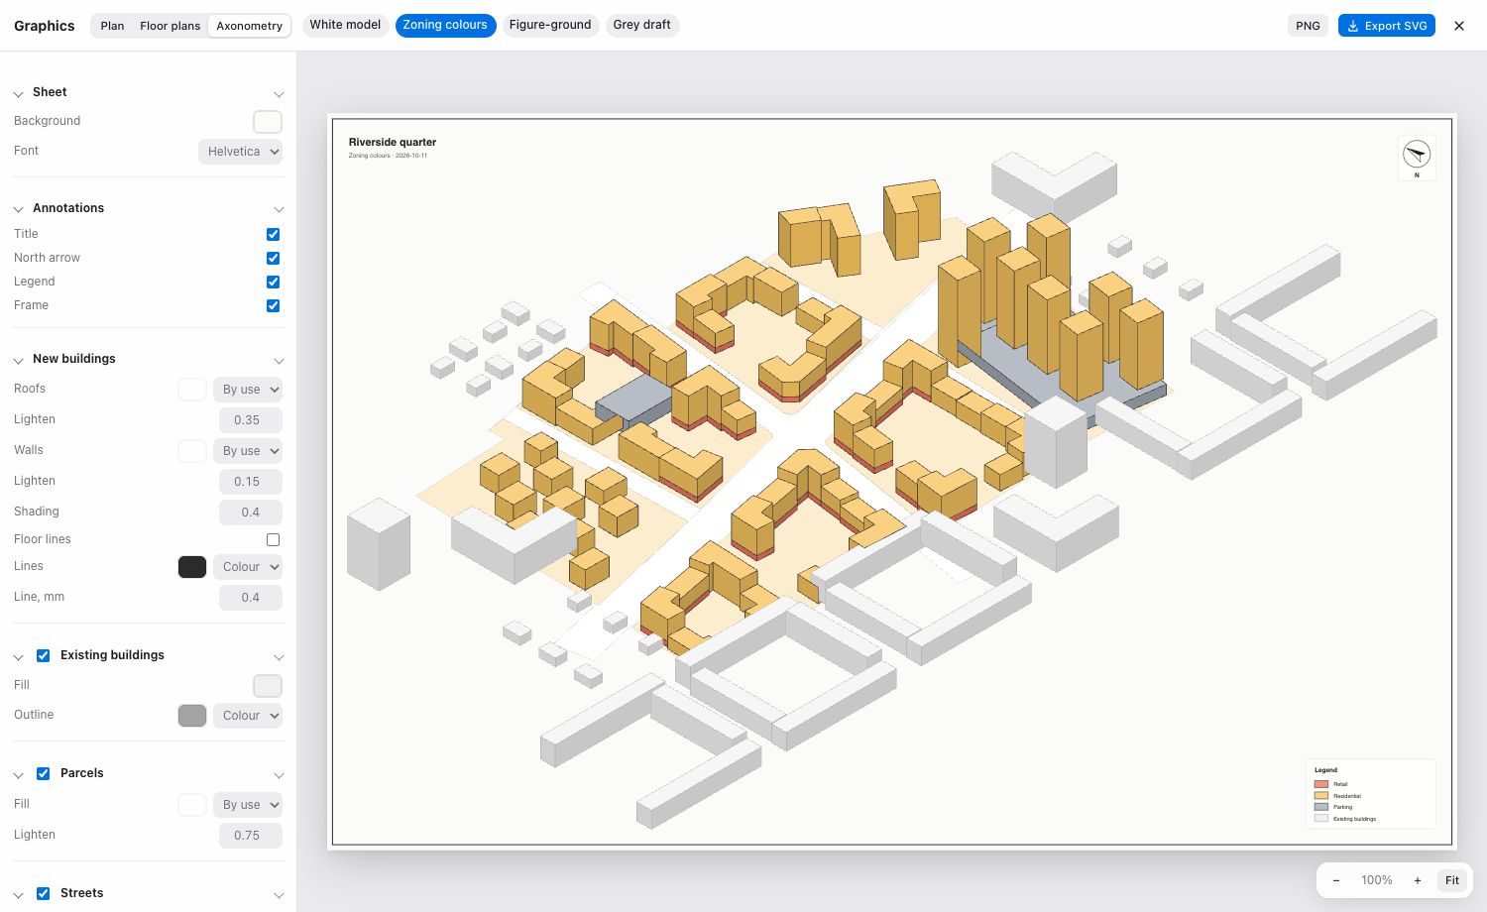Open the Streets section options chevron
The height and width of the screenshot is (912, 1487).
click(279, 894)
